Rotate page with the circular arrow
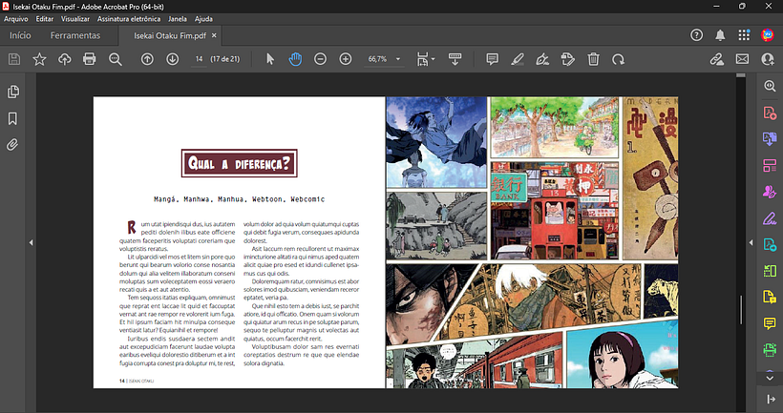Screen dimensions: 783x413 click(618, 59)
